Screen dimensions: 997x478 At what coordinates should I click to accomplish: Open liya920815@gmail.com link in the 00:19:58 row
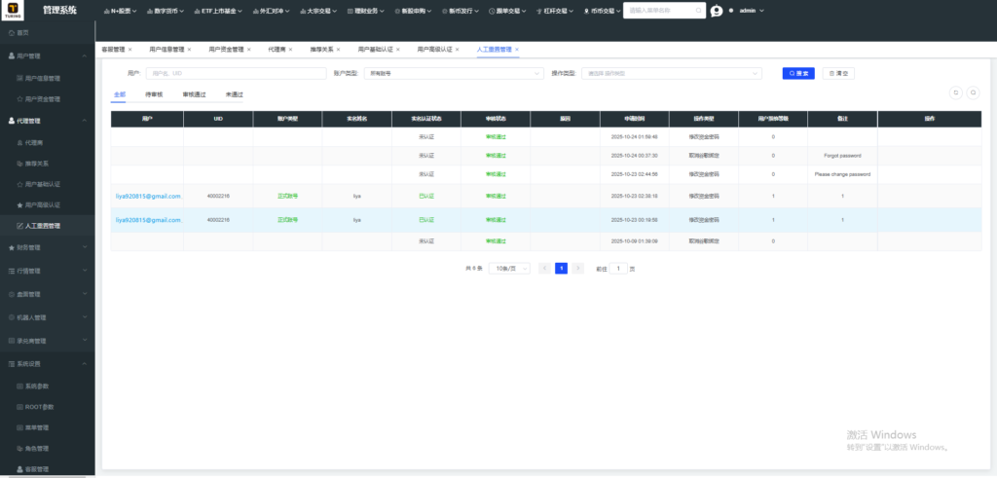[x=148, y=219]
